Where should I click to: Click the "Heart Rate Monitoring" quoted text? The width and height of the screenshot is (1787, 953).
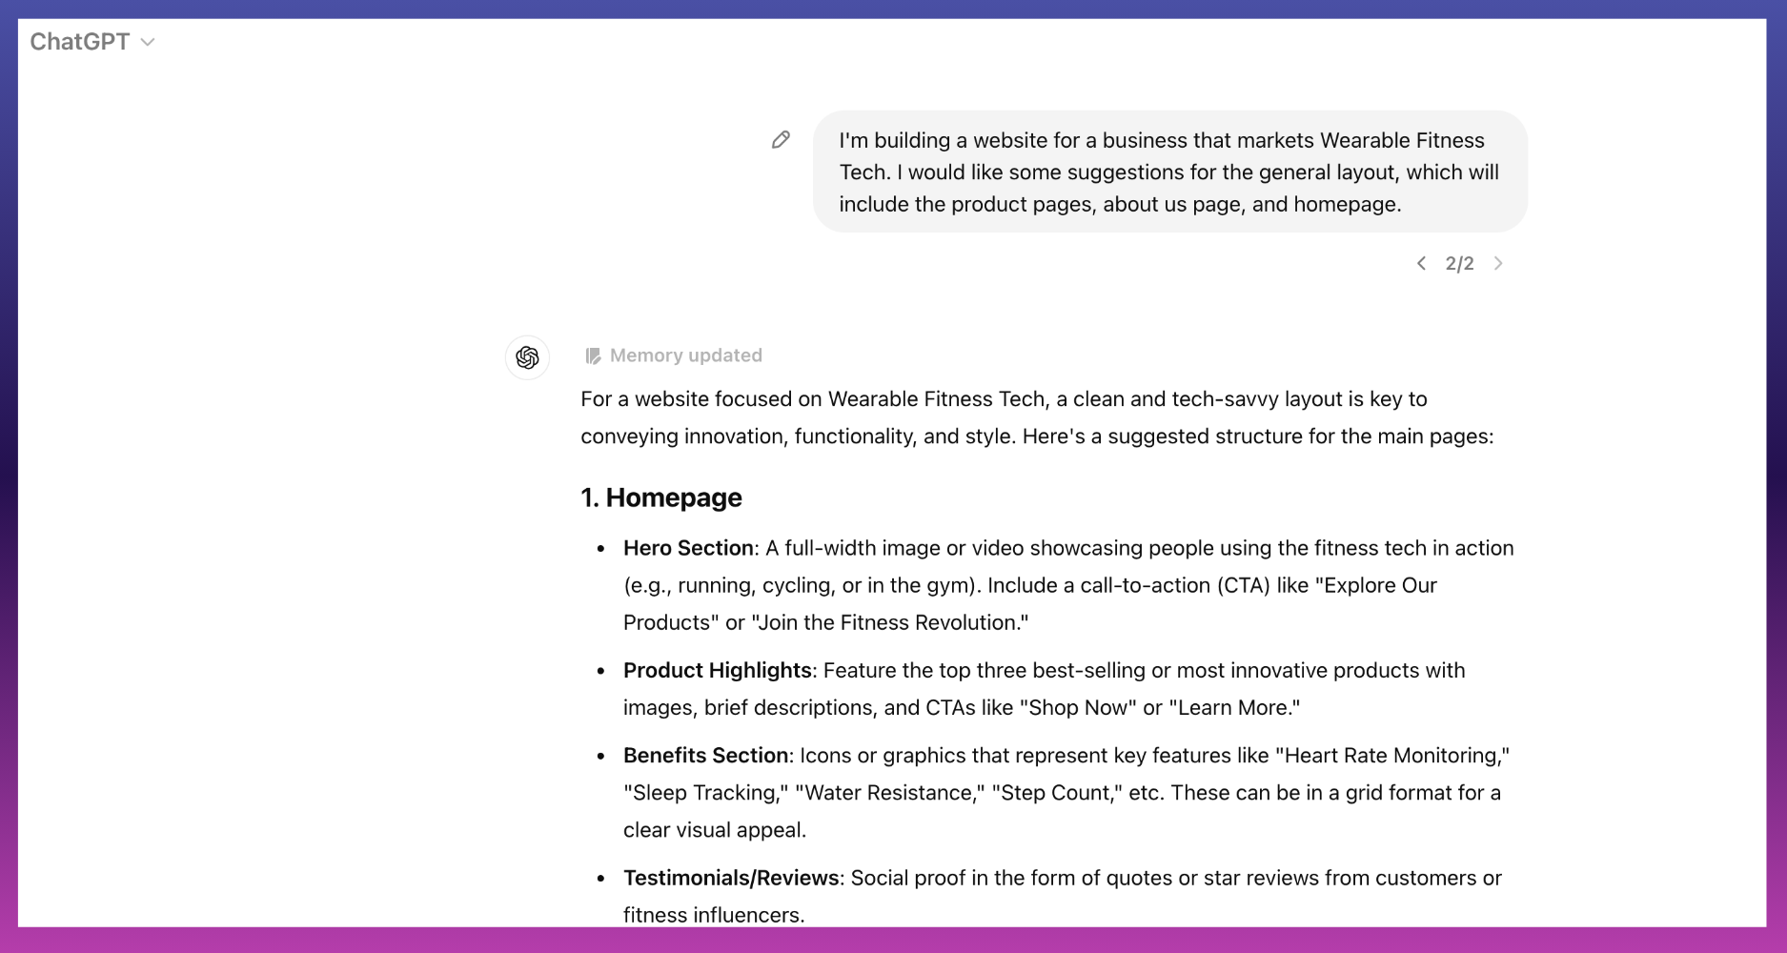(1392, 755)
